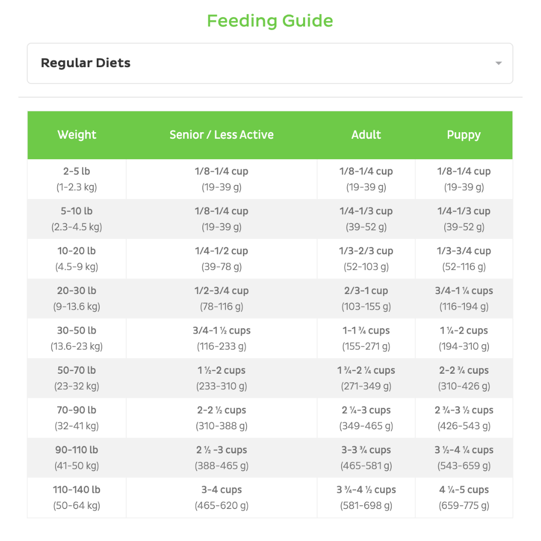Click the 20-30 lb weight cell
Image resolution: width=541 pixels, height=541 pixels.
pos(77,299)
